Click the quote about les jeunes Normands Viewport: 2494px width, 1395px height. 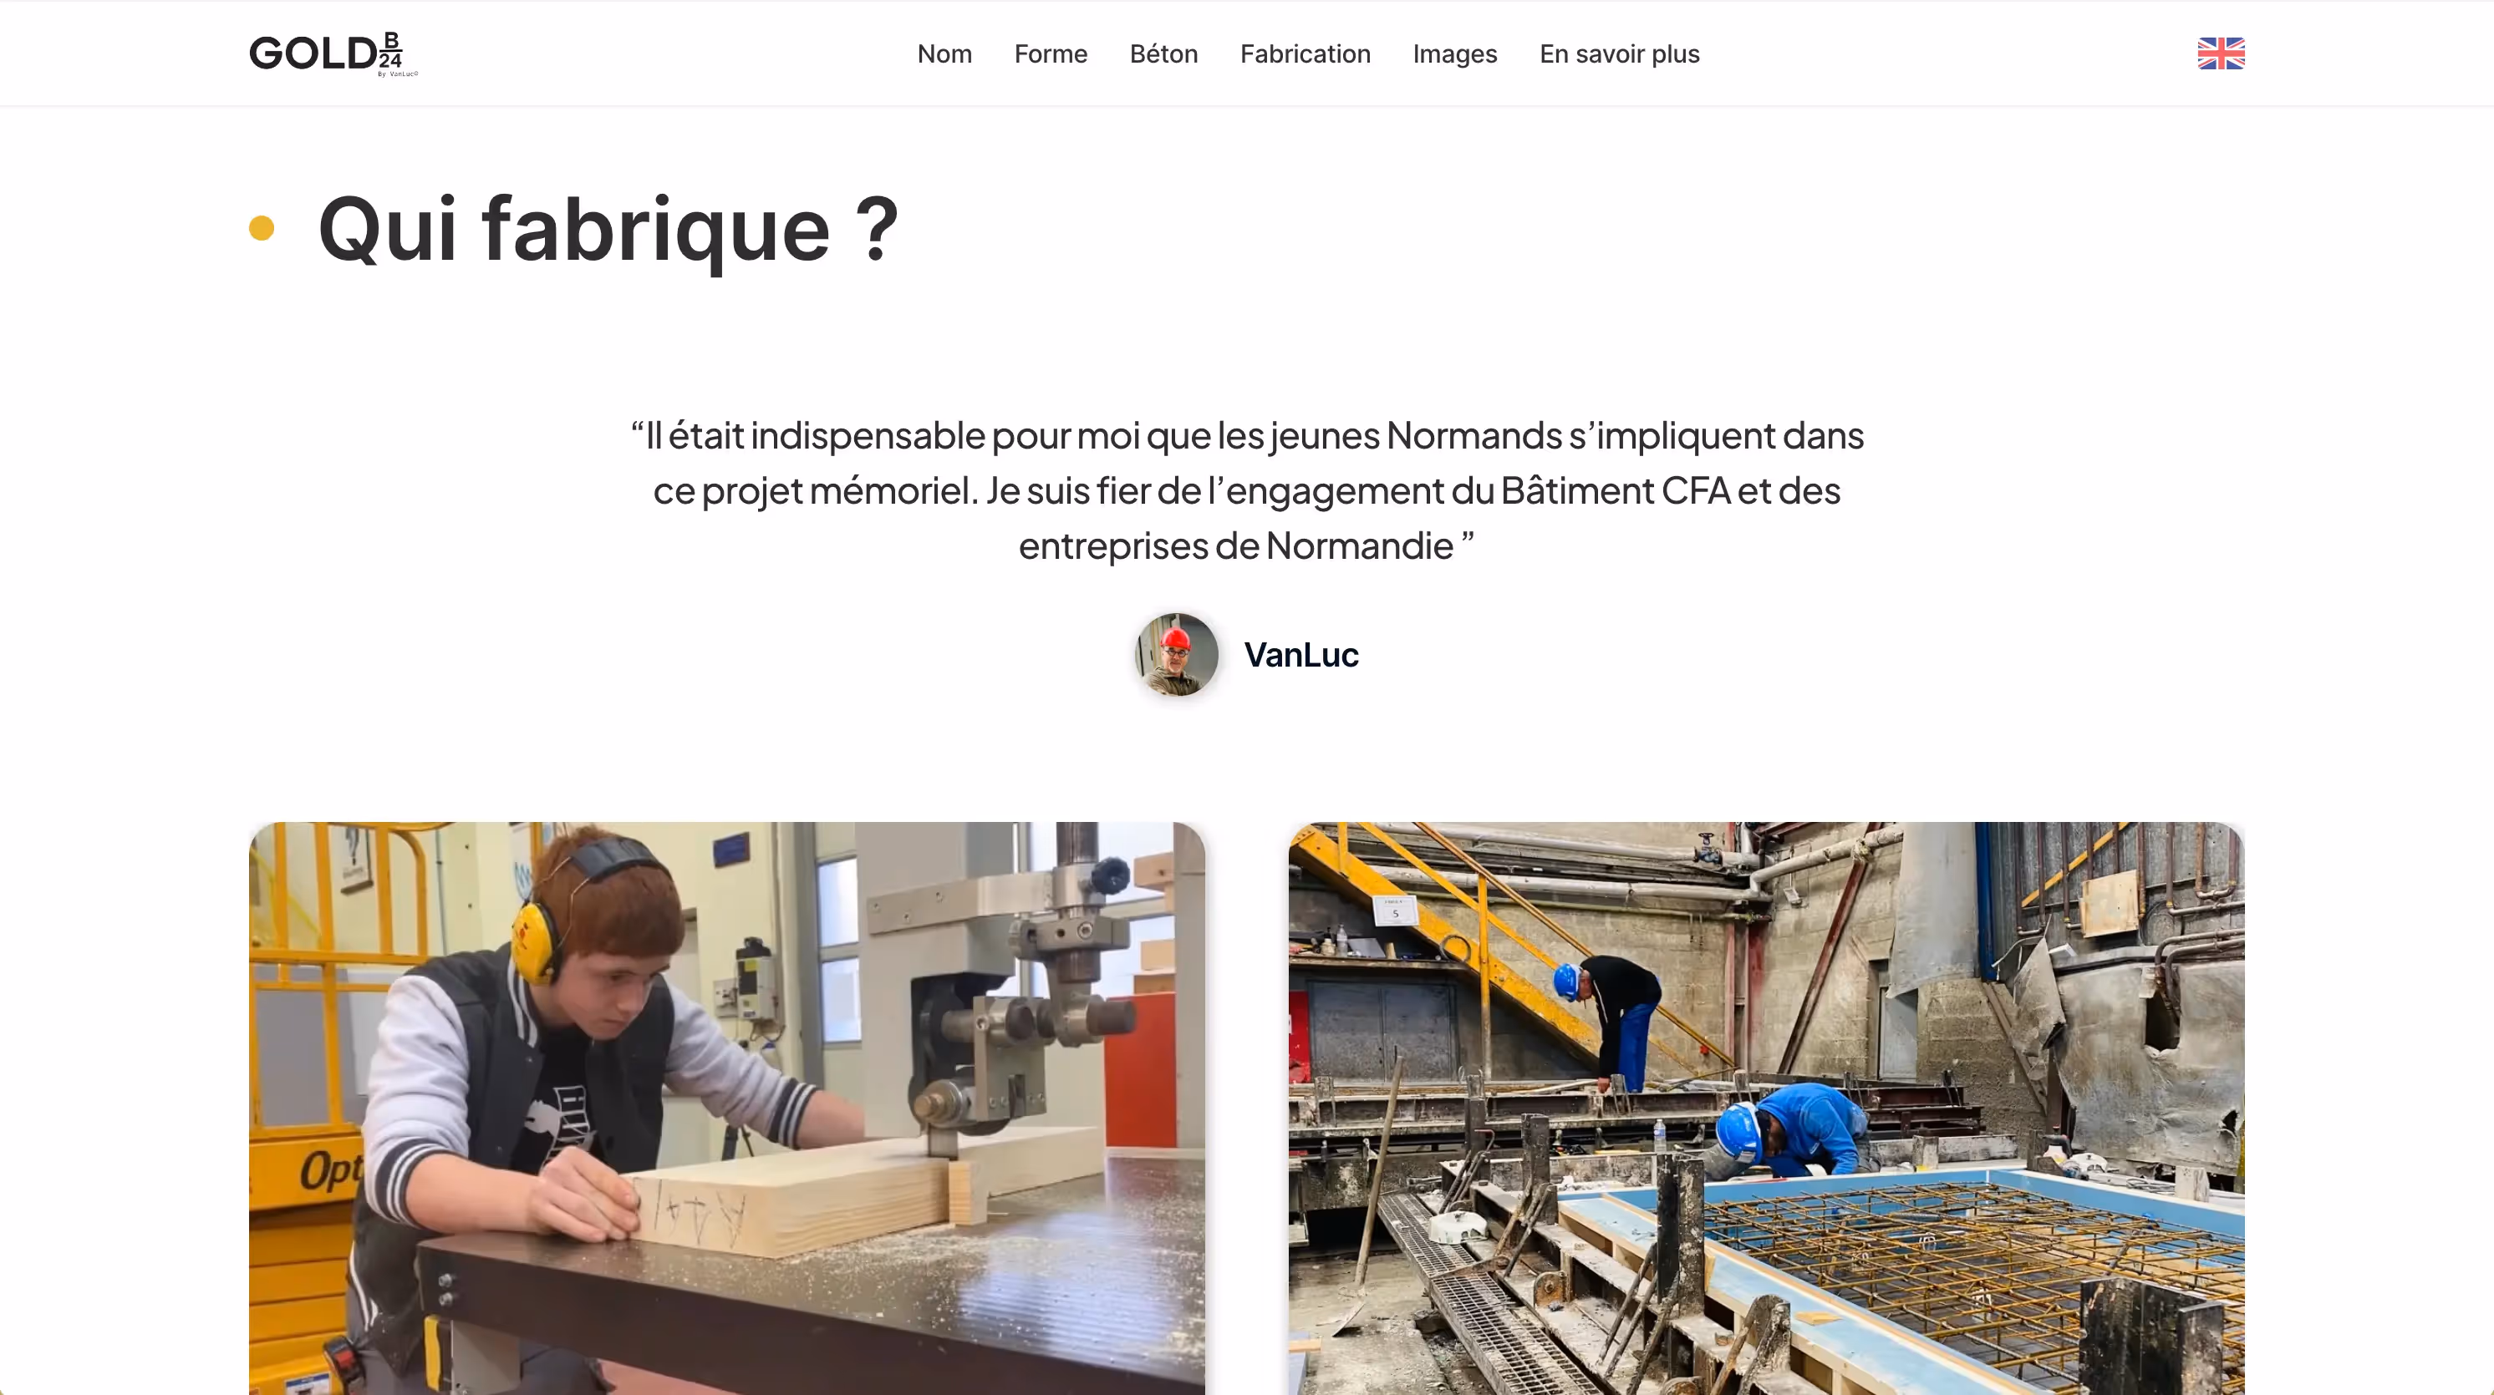[x=1247, y=490]
